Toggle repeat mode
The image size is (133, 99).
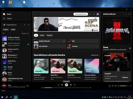click(x=75, y=85)
